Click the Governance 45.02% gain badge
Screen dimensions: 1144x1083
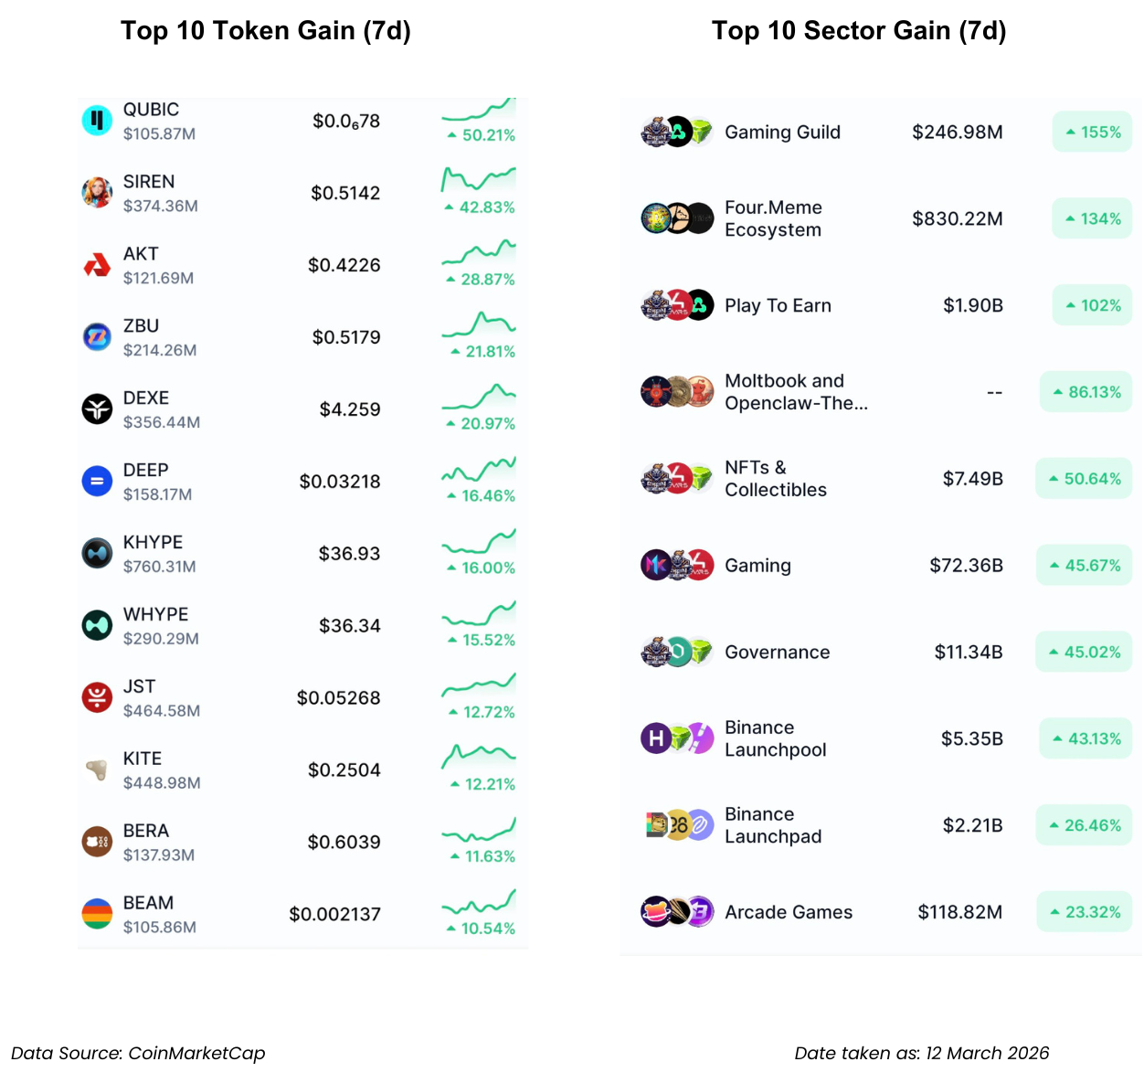[x=1084, y=653]
